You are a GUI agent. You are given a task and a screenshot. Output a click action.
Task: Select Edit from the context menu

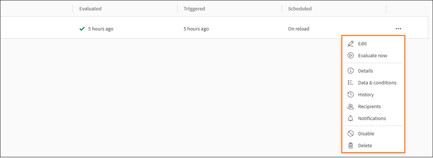click(x=362, y=43)
